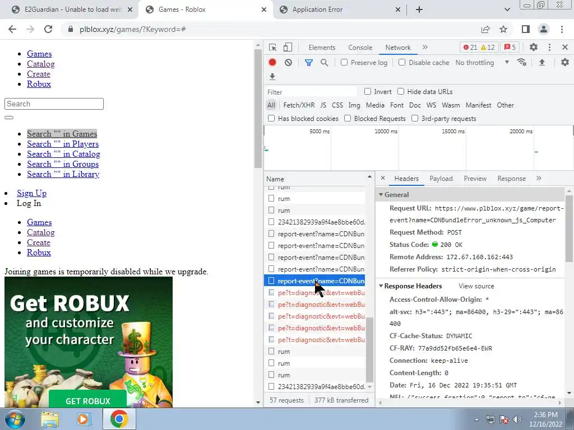Viewport: 574px width, 430px height.
Task: Tick the checkbox of the first full rum row
Action: (x=271, y=198)
